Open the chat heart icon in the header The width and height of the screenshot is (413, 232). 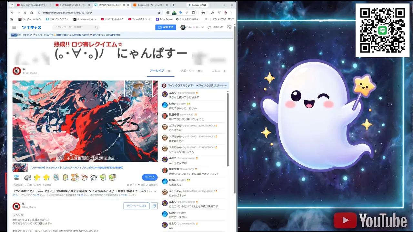click(229, 27)
